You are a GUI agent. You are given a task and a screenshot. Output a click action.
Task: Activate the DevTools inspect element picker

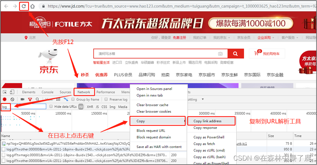click(x=5, y=92)
